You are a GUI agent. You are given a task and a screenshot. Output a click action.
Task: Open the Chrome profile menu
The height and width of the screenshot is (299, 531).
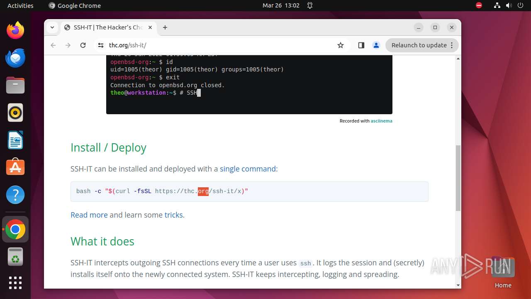pyautogui.click(x=376, y=45)
